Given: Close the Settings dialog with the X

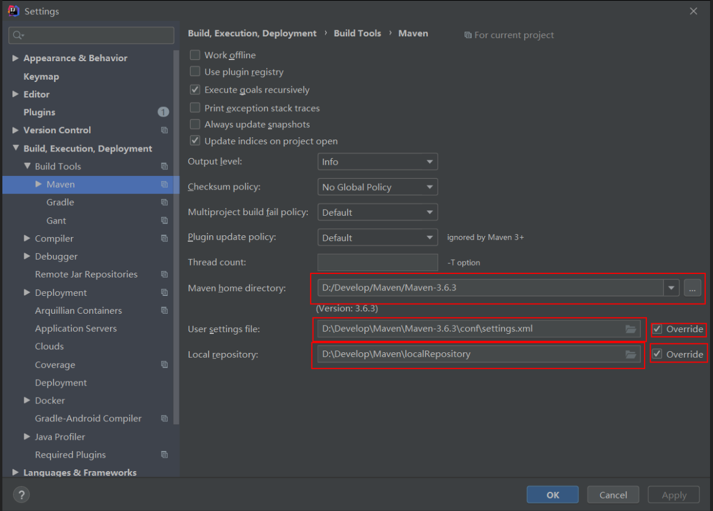Looking at the screenshot, I should click(x=693, y=11).
